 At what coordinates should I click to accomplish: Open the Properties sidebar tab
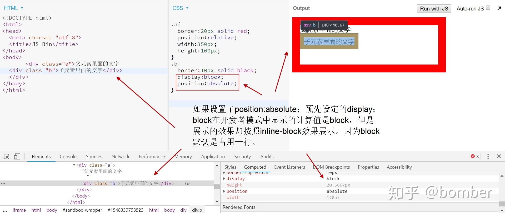coord(368,167)
